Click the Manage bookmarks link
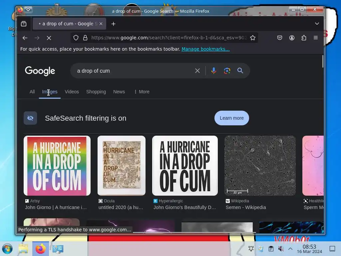Viewport: 341px width, 256px height. [205, 49]
